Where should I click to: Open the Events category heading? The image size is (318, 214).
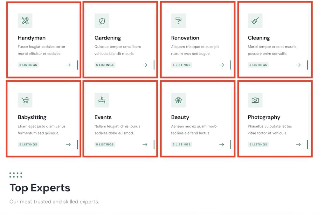coord(103,117)
